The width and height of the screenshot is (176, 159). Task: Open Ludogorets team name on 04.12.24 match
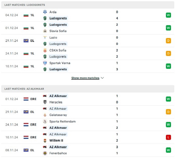click(58, 18)
